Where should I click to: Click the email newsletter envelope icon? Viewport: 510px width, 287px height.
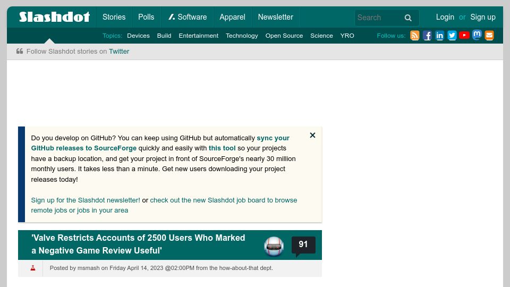pos(489,36)
